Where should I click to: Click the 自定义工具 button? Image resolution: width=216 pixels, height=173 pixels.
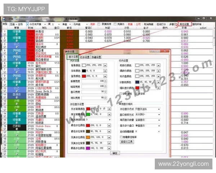(127, 142)
